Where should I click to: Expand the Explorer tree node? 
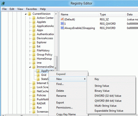click(30, 43)
